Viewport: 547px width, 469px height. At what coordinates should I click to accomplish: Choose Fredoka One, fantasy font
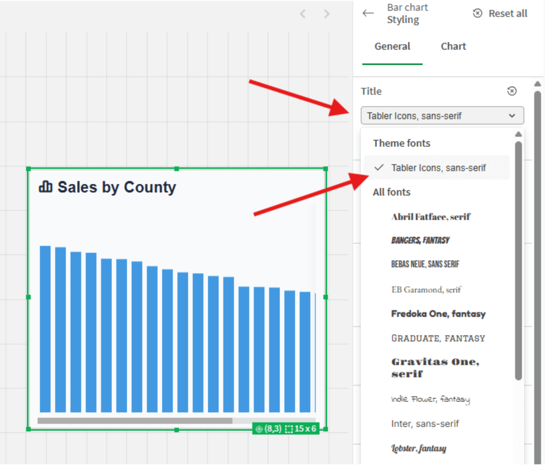tap(438, 314)
